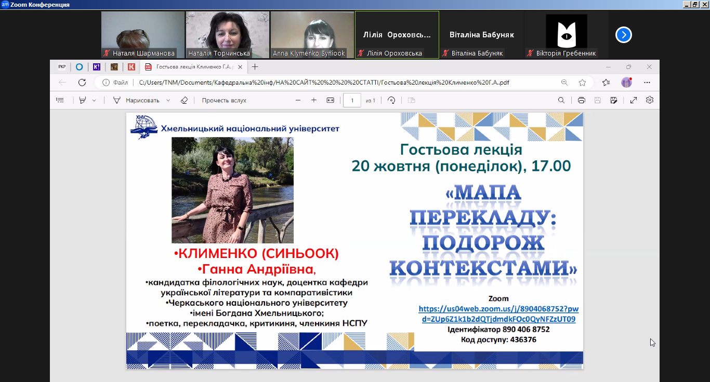
Task: Select the eraser tool in PDF toolbar
Action: pos(183,100)
